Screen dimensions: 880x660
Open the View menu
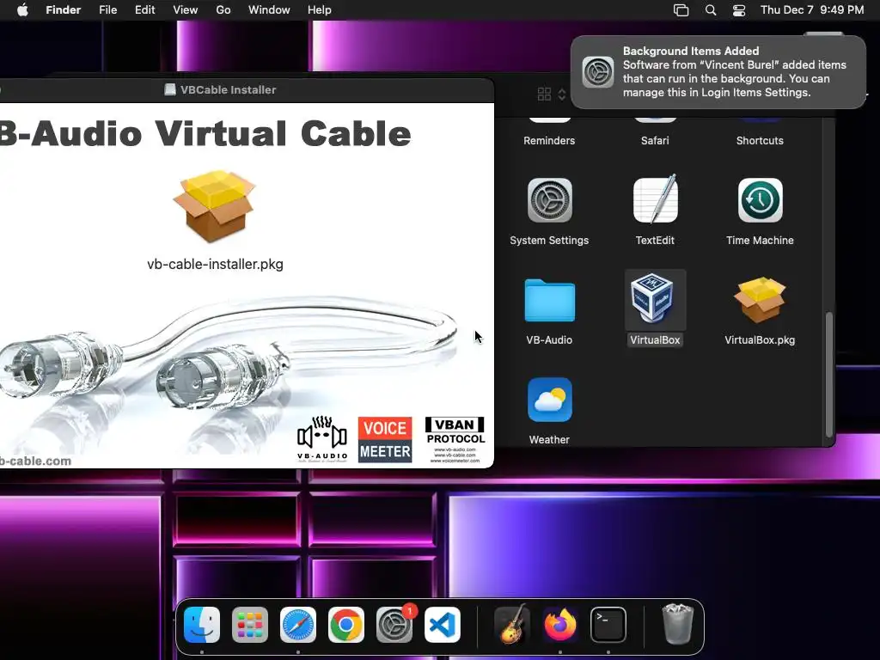click(186, 10)
